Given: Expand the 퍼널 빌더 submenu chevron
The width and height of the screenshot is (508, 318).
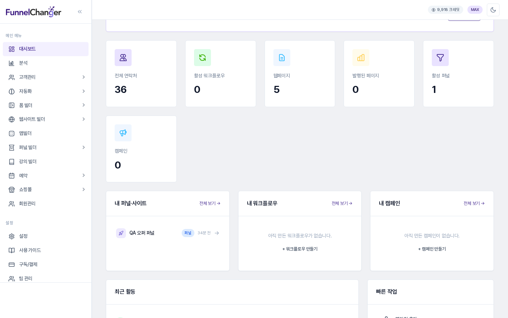Looking at the screenshot, I should [x=84, y=147].
